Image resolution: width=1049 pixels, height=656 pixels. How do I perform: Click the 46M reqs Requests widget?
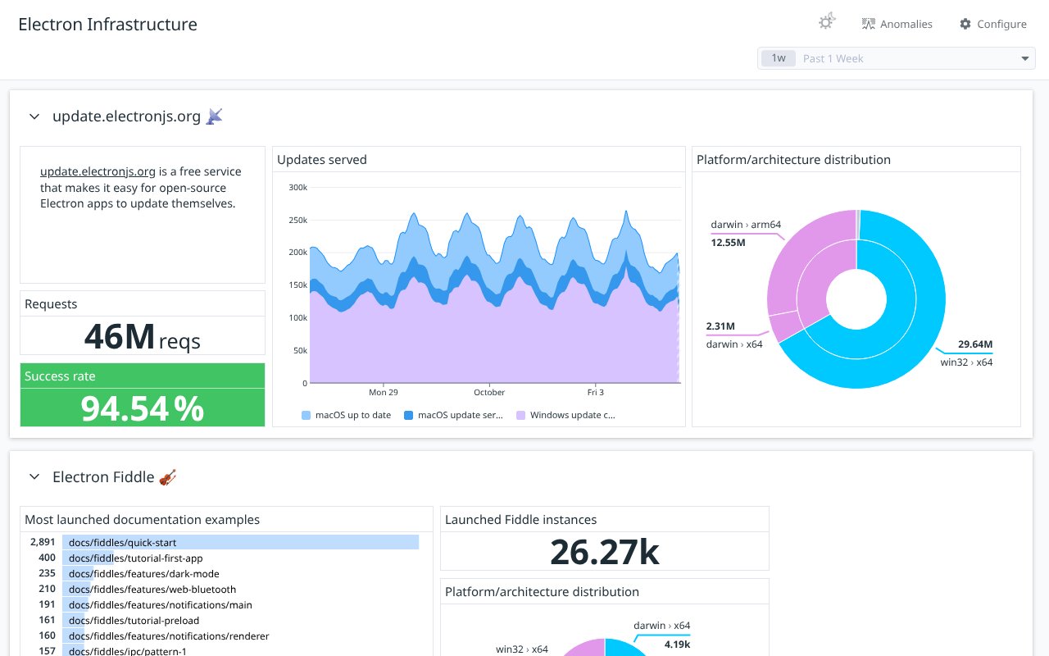coord(143,336)
